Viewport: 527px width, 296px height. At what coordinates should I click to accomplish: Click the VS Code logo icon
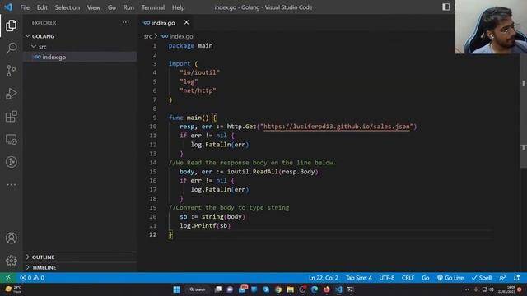tap(8, 7)
